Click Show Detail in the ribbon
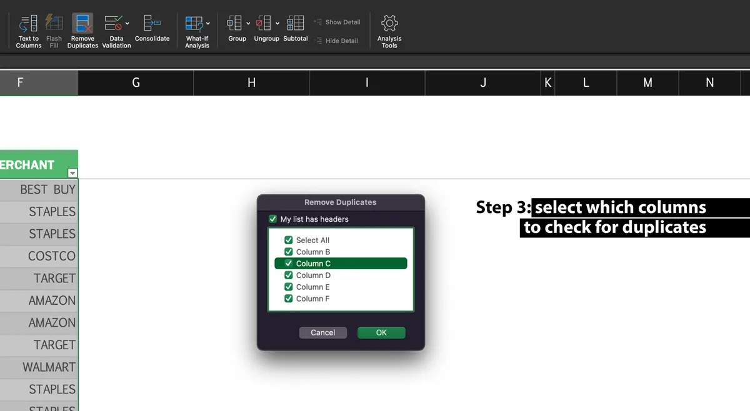This screenshot has width=750, height=411. pos(337,22)
